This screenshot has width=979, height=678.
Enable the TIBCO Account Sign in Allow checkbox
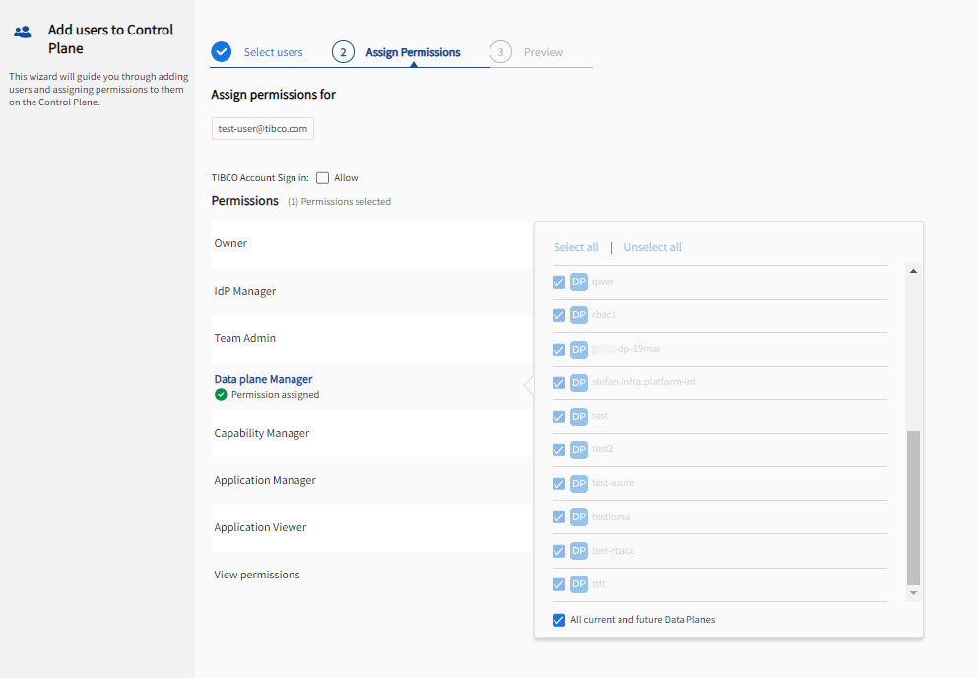(x=322, y=178)
